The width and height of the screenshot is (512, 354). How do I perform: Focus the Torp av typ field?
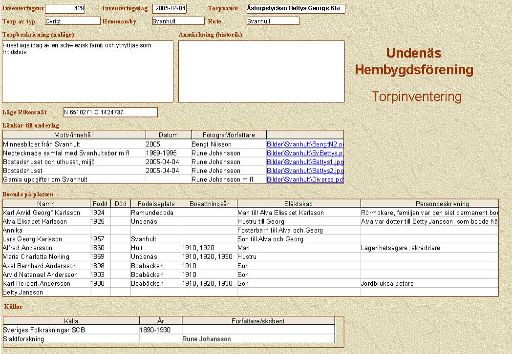pos(72,21)
